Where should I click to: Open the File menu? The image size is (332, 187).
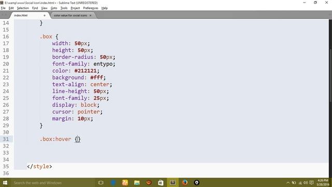[x=3, y=8]
